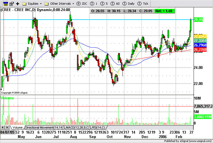Select the Daily interval button
This screenshot has width=213, height=143.
128,4
